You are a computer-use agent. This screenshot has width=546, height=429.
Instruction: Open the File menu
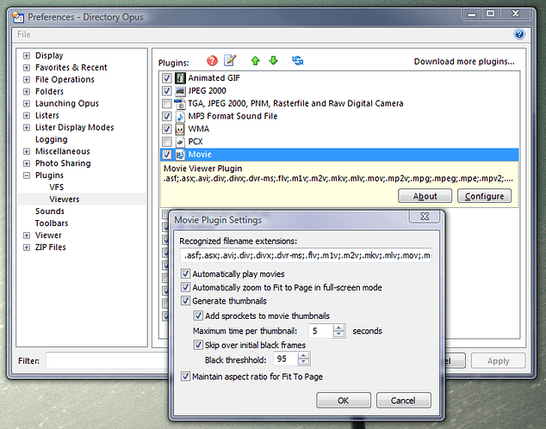(24, 34)
